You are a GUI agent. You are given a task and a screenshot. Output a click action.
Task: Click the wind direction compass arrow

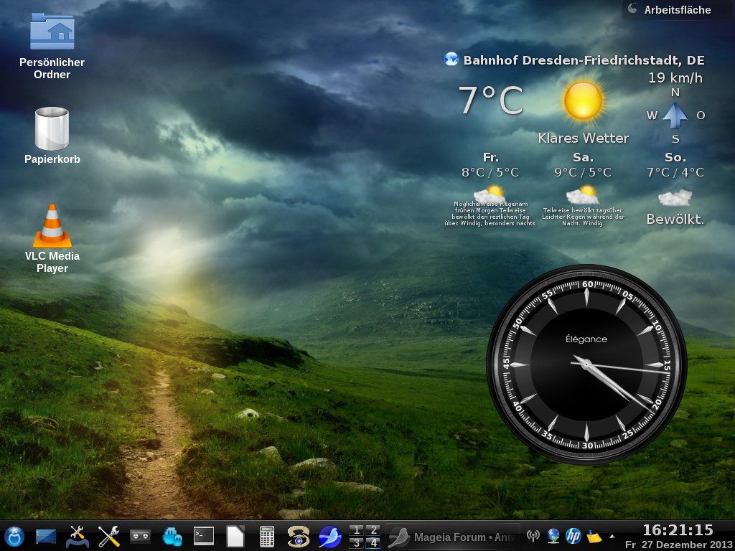[x=675, y=116]
